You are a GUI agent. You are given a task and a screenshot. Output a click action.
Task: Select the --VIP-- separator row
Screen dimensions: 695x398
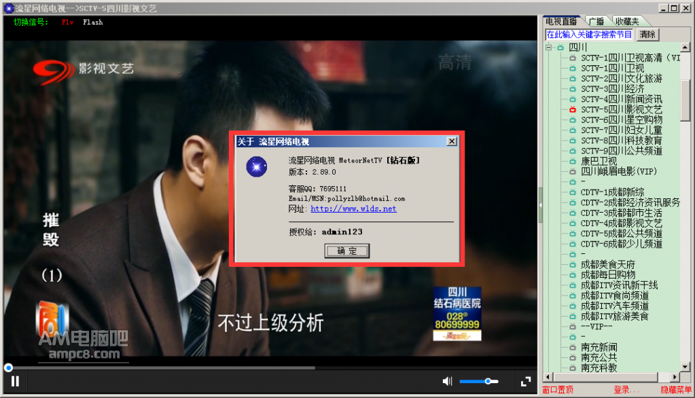596,327
